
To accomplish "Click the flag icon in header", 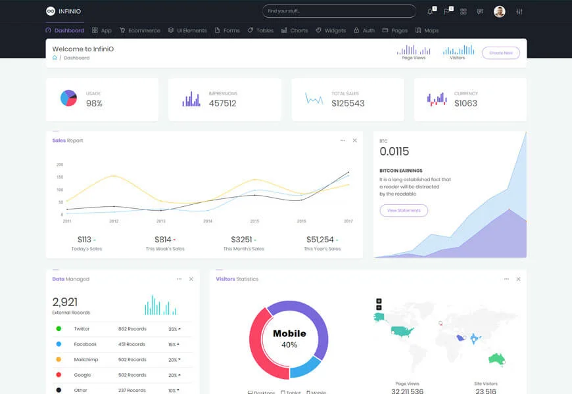I will pyautogui.click(x=446, y=11).
